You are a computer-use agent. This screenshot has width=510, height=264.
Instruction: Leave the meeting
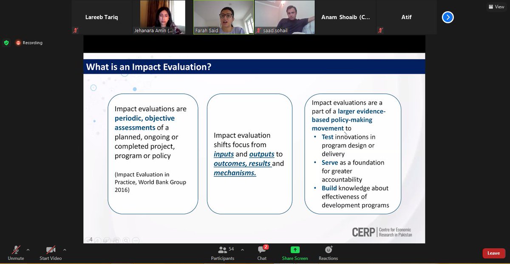[x=493, y=253]
